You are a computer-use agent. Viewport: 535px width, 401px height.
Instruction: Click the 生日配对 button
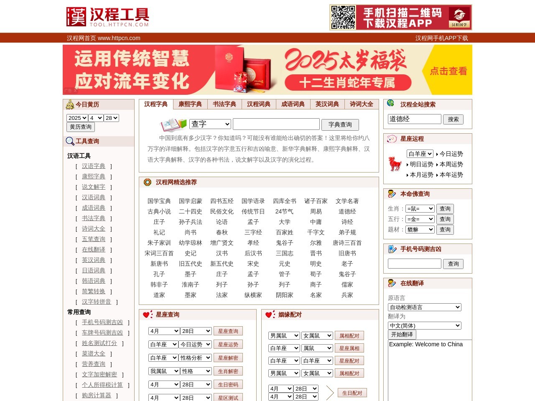point(352,393)
